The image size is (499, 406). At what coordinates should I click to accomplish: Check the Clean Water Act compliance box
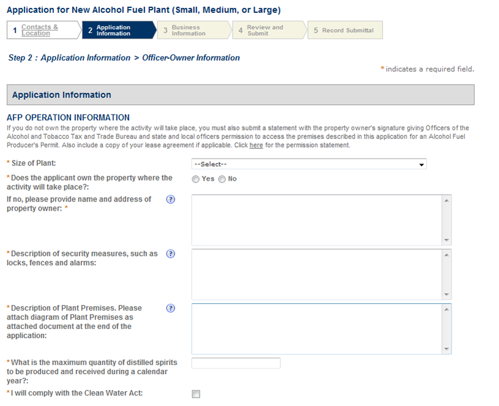(x=196, y=394)
